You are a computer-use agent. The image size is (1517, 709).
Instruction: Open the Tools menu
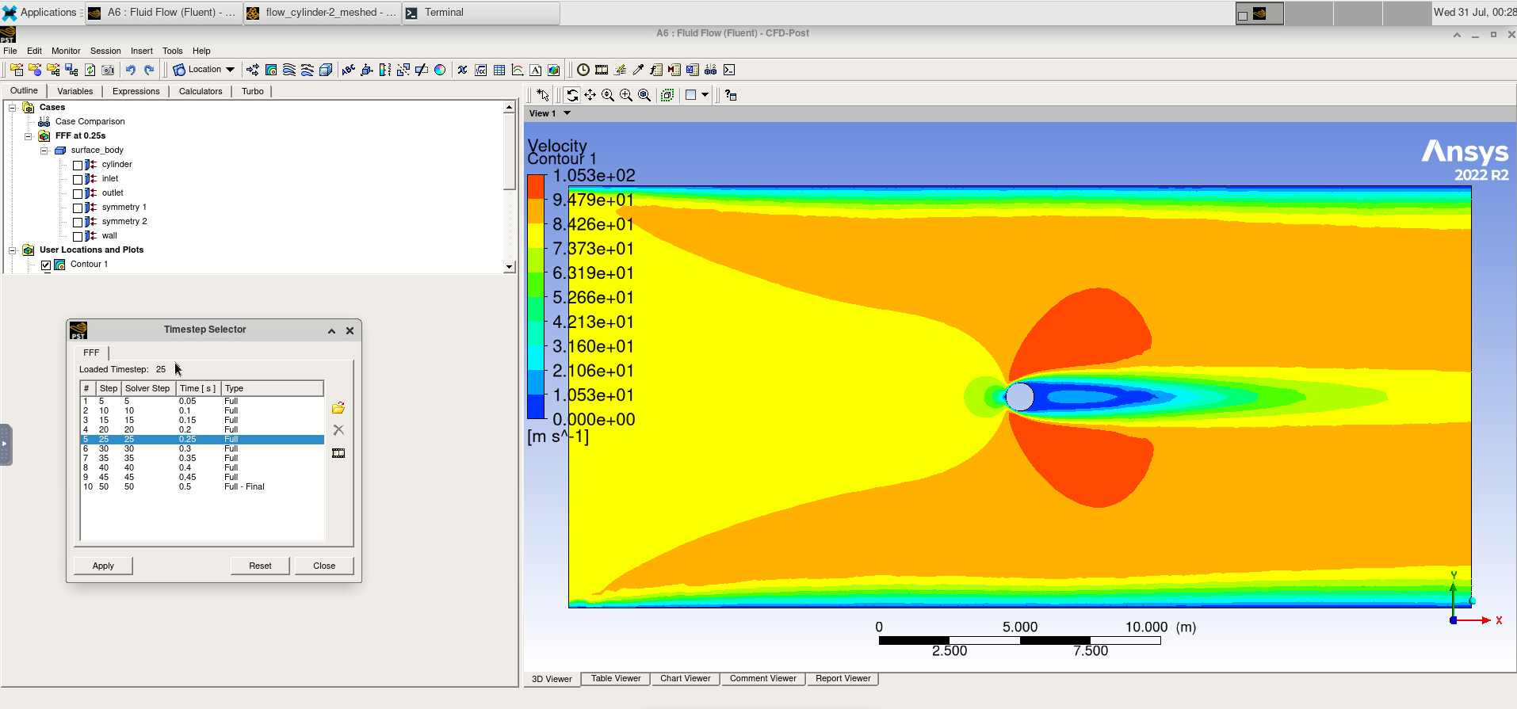pos(173,51)
